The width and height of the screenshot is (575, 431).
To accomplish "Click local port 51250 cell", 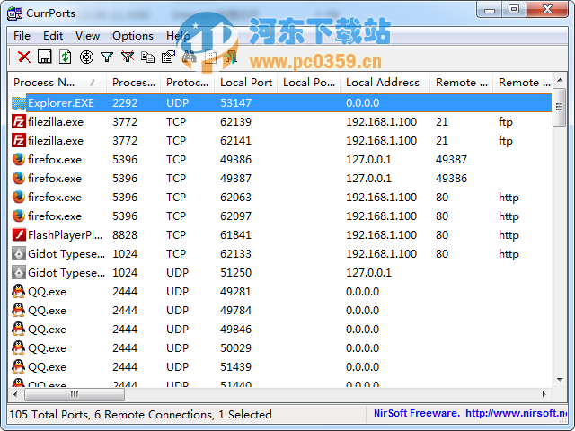I will click(235, 273).
